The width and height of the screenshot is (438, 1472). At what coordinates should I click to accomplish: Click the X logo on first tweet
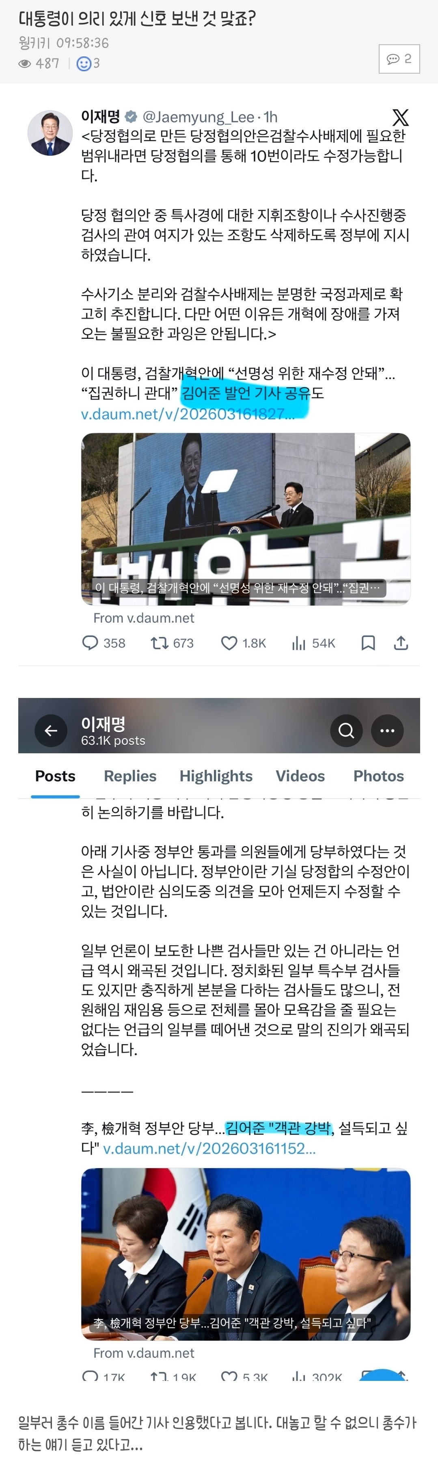point(400,118)
